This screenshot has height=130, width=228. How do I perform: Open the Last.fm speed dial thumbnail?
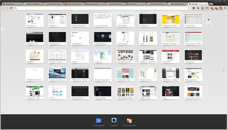coord(57,20)
